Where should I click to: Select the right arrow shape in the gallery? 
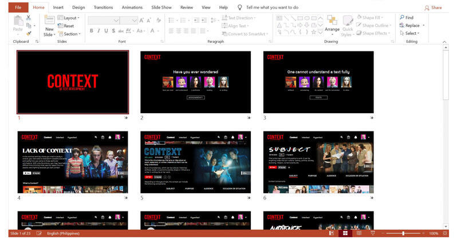click(x=300, y=25)
